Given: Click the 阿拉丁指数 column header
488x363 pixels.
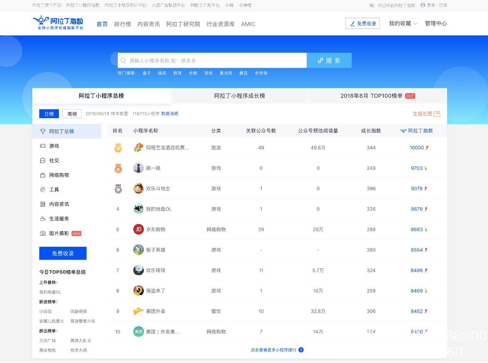Looking at the screenshot, I should 416,131.
